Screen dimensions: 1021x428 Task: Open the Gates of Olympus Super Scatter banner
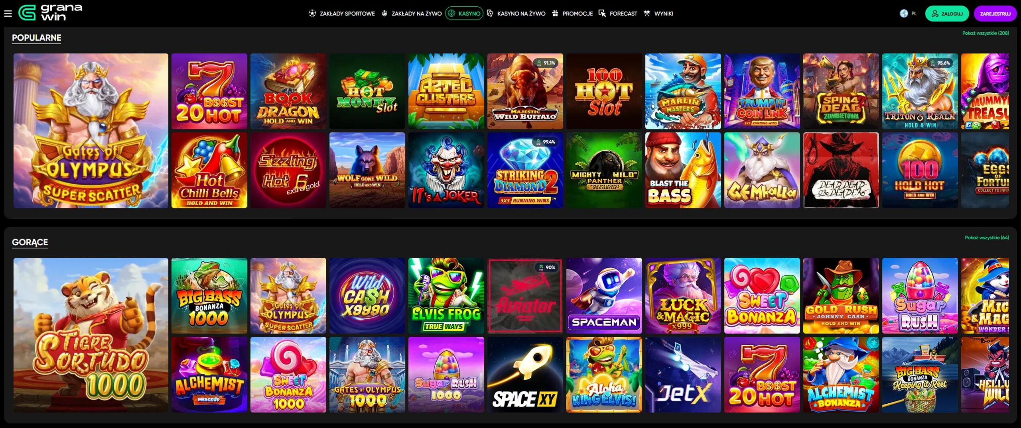tap(91, 131)
